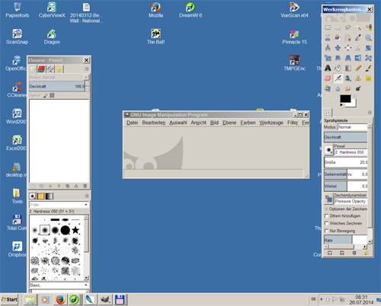The height and width of the screenshot is (306, 381).
Task: Expand Optionen der Zeichendynamik
Action: coord(326,209)
